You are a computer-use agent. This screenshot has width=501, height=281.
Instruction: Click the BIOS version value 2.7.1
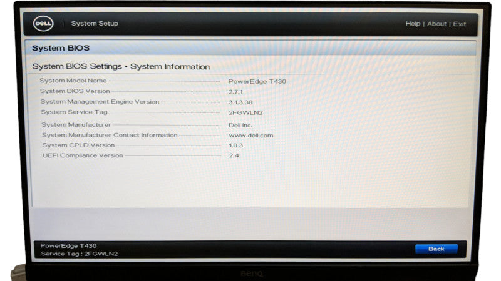[236, 92]
